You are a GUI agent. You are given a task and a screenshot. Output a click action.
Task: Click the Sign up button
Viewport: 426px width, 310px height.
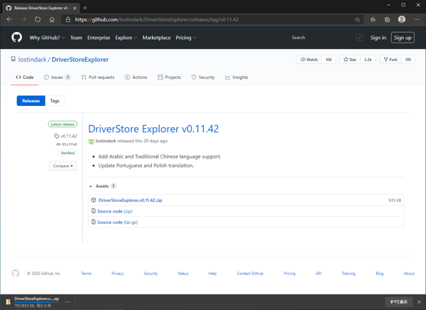click(403, 38)
